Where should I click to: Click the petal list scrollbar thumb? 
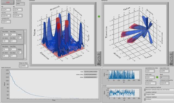click(25, 38)
